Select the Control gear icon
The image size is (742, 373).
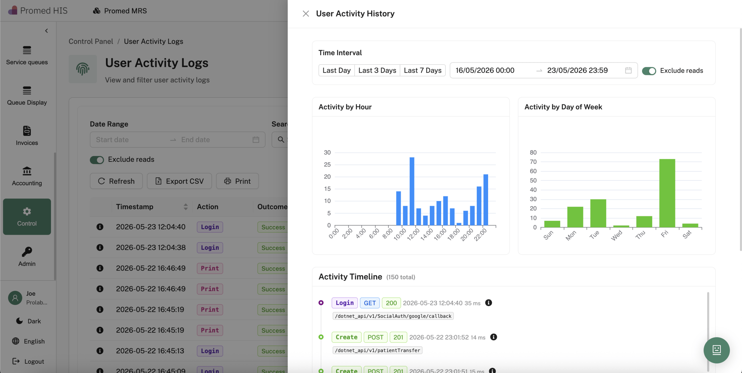point(27,212)
